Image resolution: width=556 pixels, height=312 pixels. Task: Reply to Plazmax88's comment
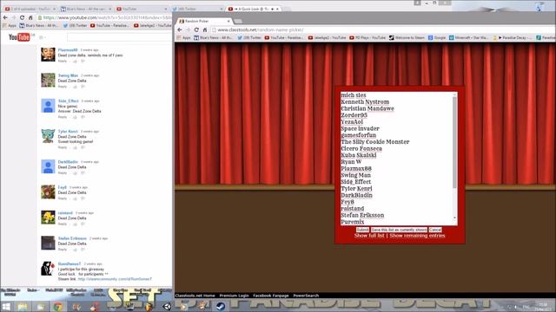(63, 62)
